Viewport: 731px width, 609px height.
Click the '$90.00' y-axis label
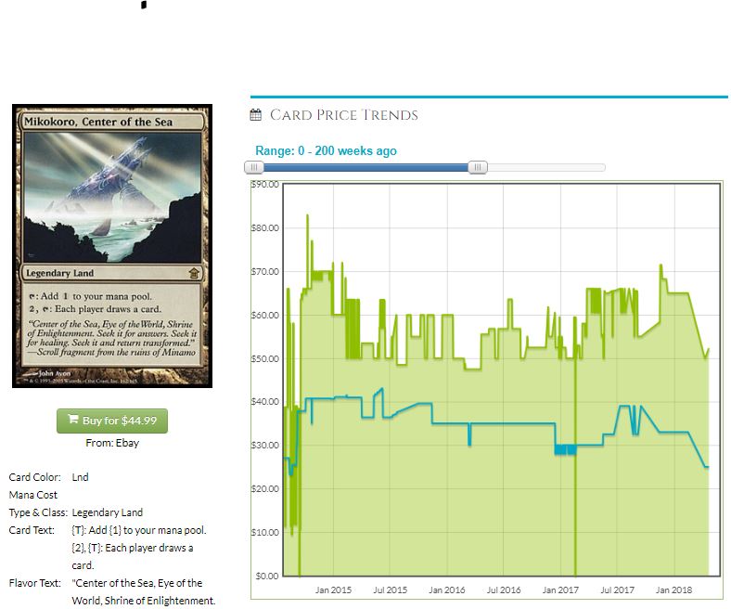(x=265, y=185)
